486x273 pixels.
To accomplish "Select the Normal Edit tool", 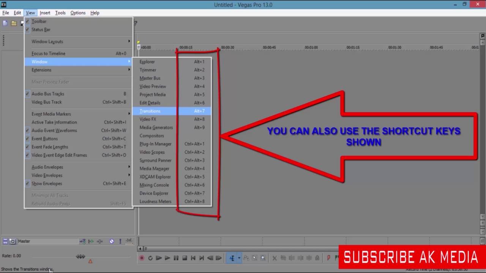I will (x=232, y=258).
